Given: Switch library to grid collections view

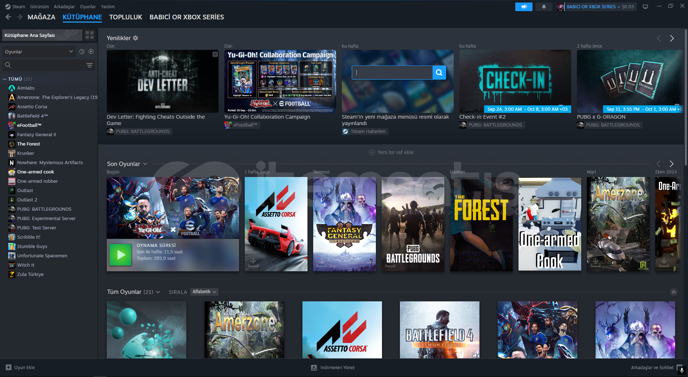Looking at the screenshot, I should (90, 35).
